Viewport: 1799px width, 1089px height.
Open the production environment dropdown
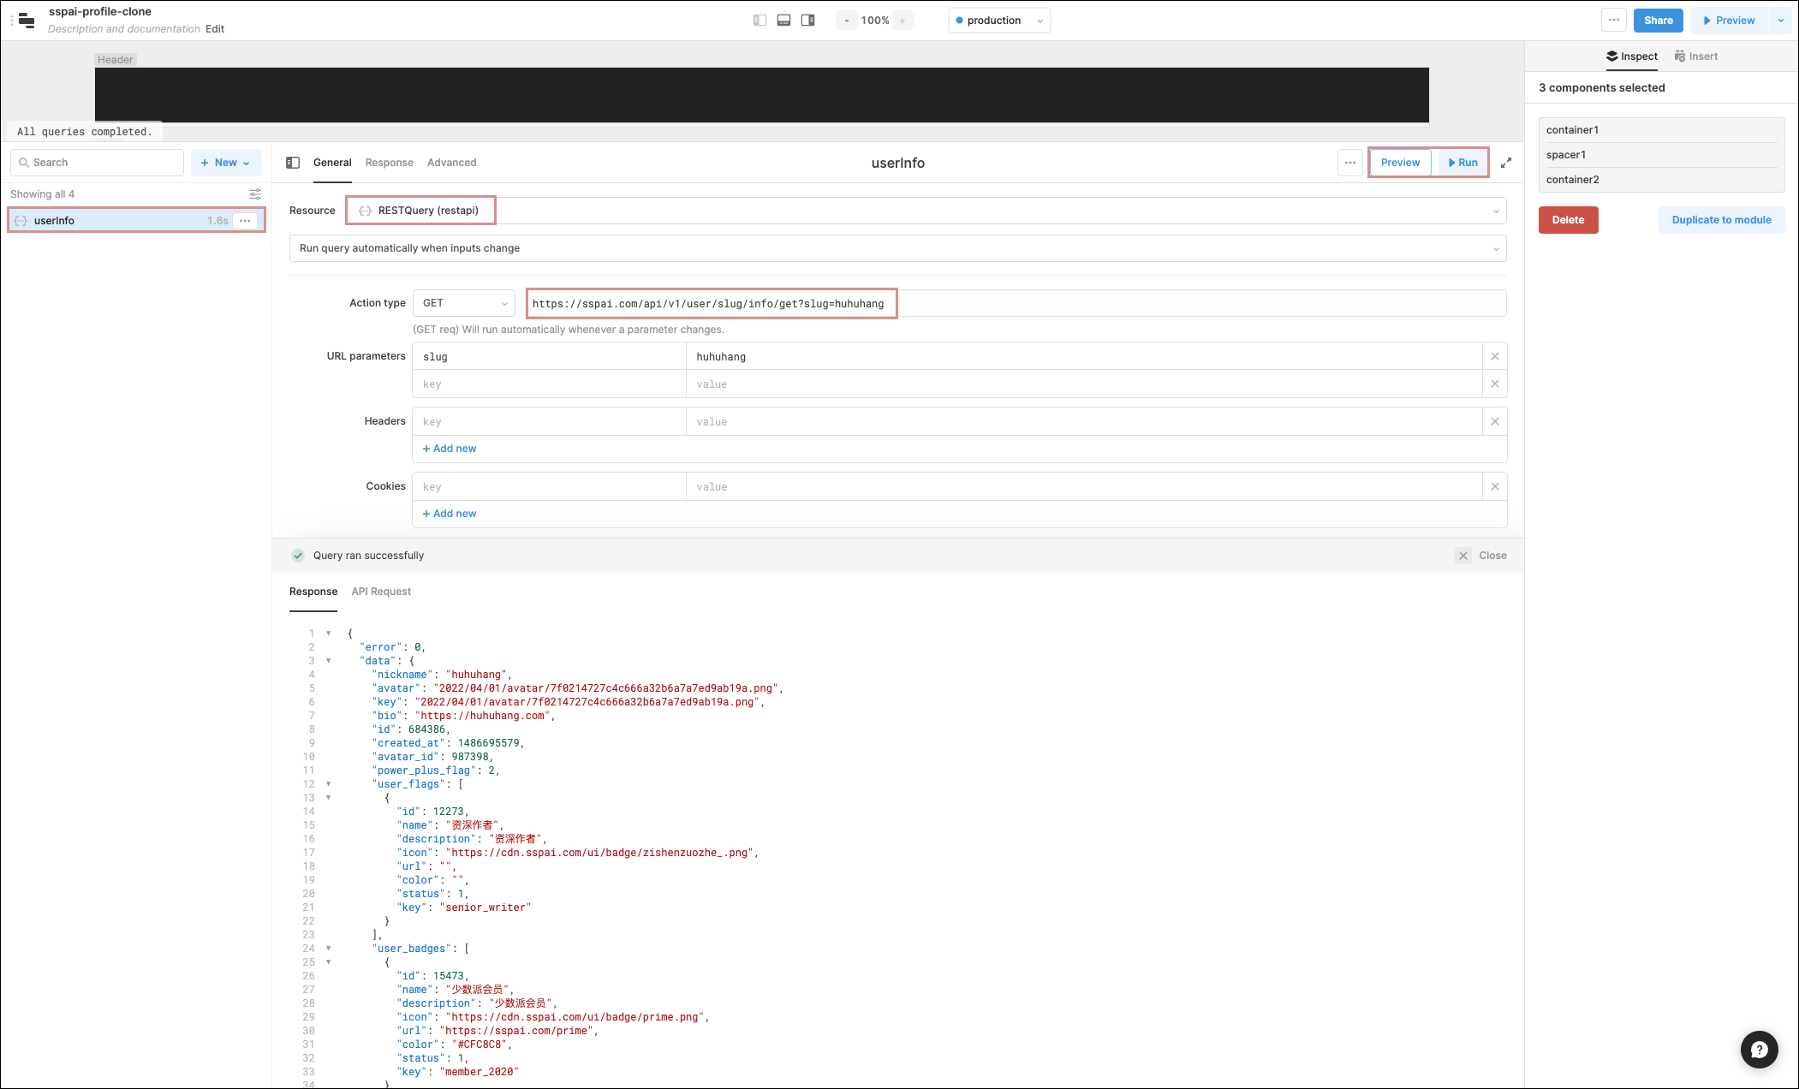click(999, 21)
